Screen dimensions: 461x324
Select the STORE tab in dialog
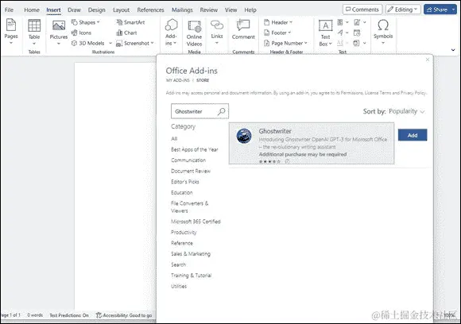pyautogui.click(x=203, y=80)
